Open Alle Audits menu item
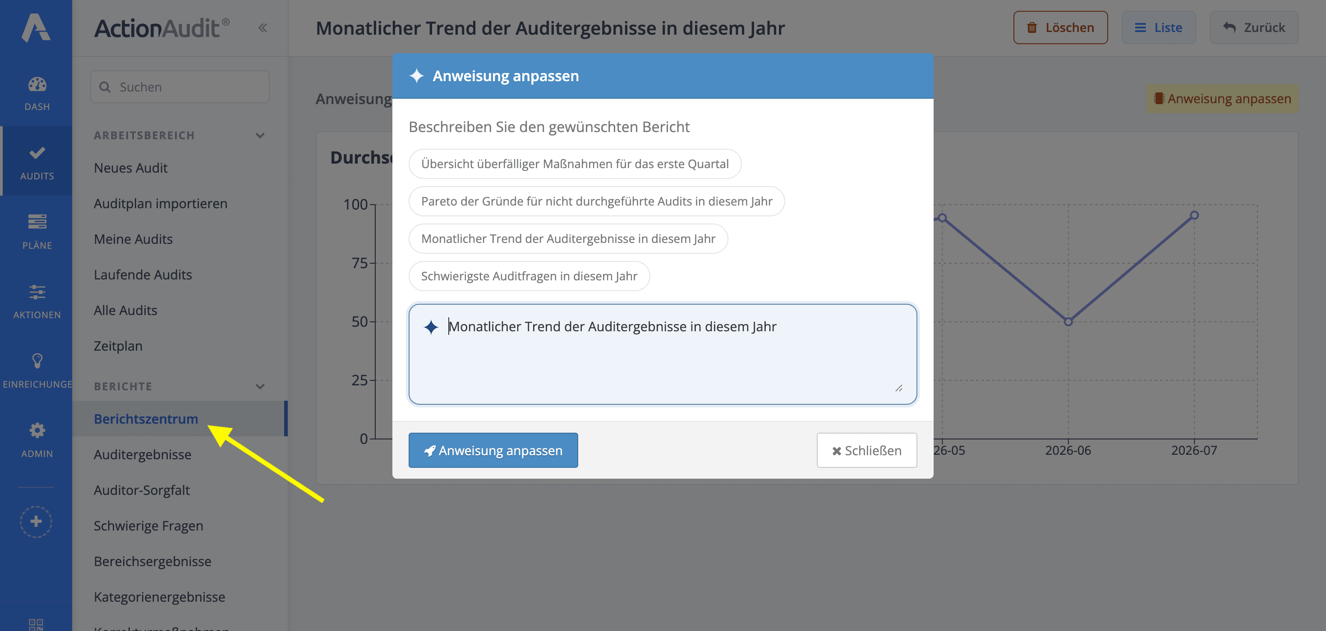 [125, 310]
